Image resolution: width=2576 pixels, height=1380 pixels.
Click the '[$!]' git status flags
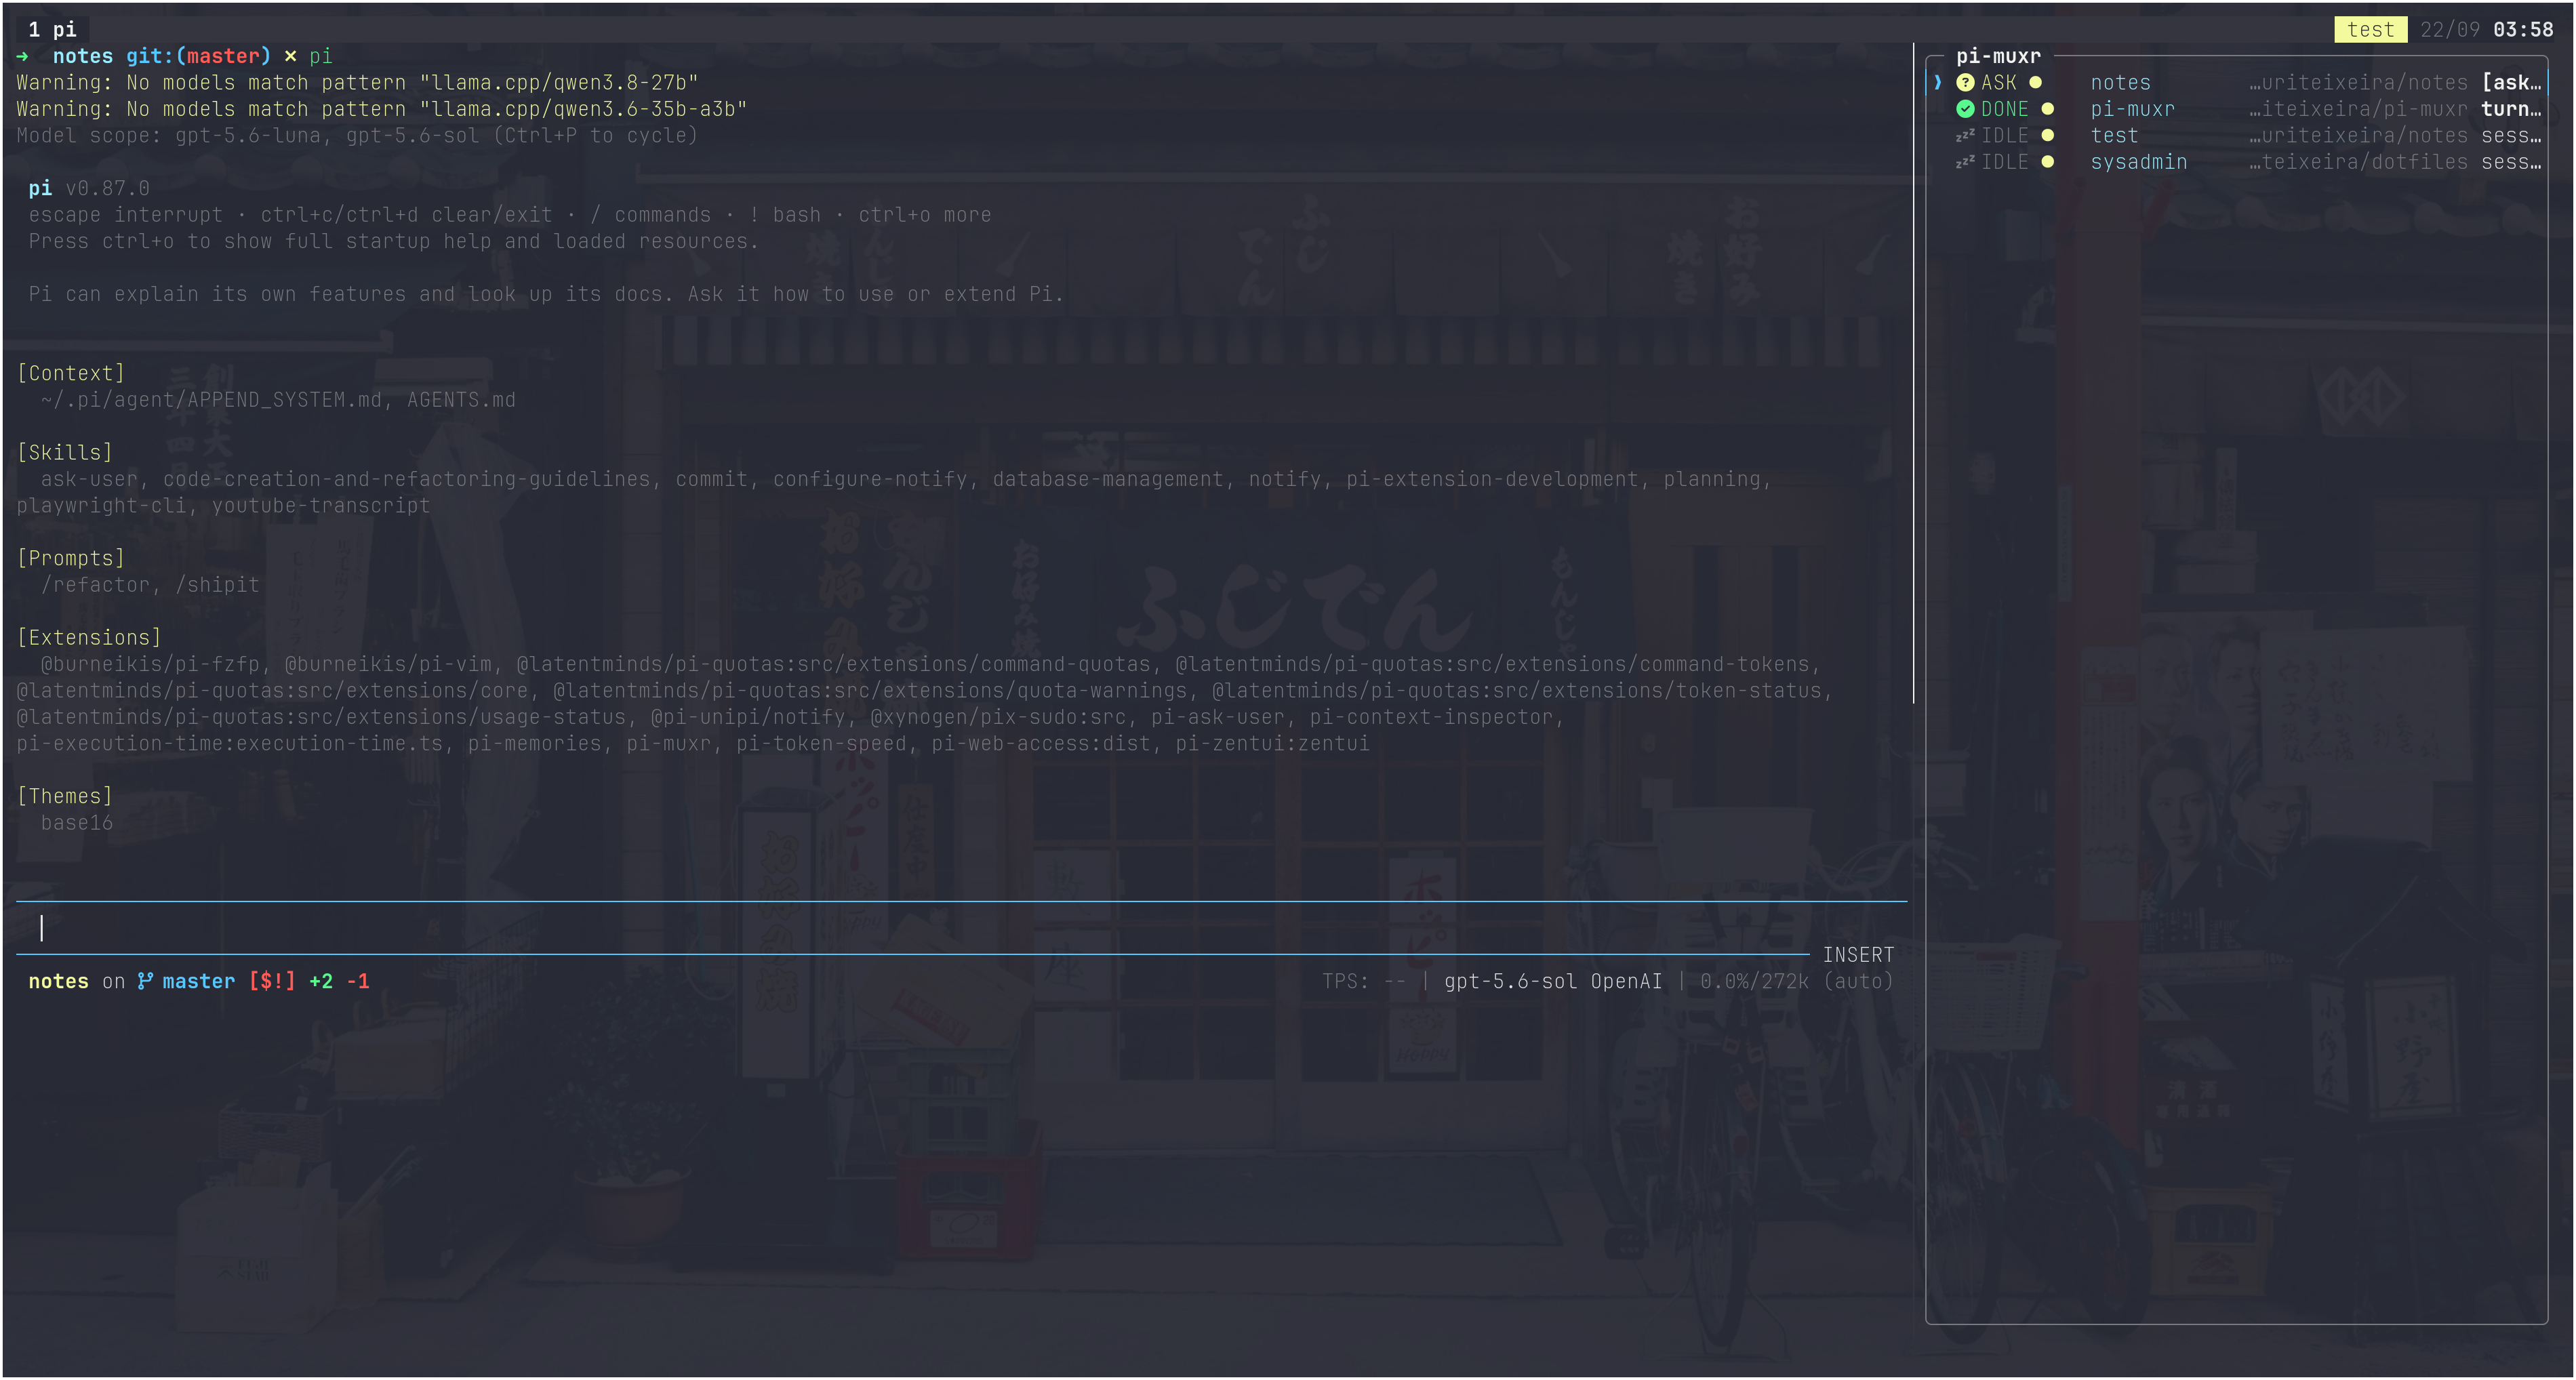pyautogui.click(x=272, y=981)
